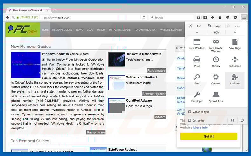Screen dimensions: 251x156
Task: Click Ransomware tag under TeslaWare
Action: (x=156, y=71)
